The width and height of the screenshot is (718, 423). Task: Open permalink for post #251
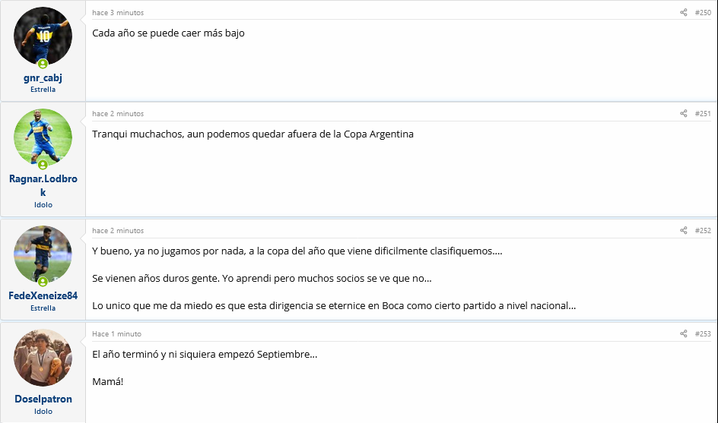point(703,113)
